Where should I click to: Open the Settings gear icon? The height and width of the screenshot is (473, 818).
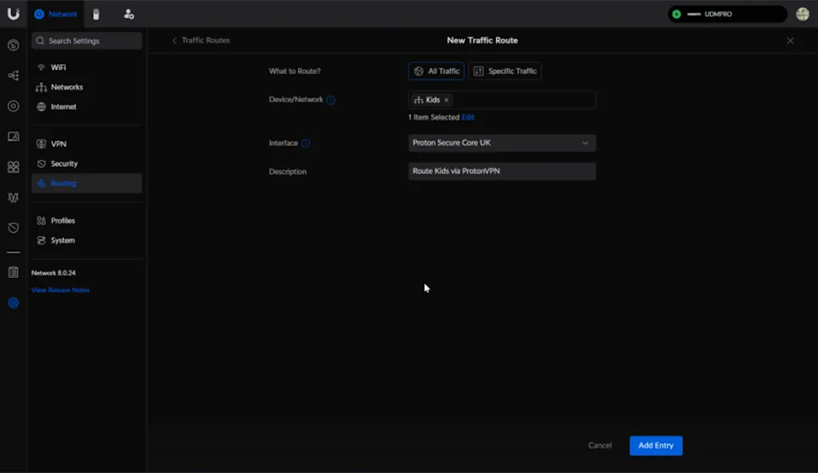coord(14,303)
